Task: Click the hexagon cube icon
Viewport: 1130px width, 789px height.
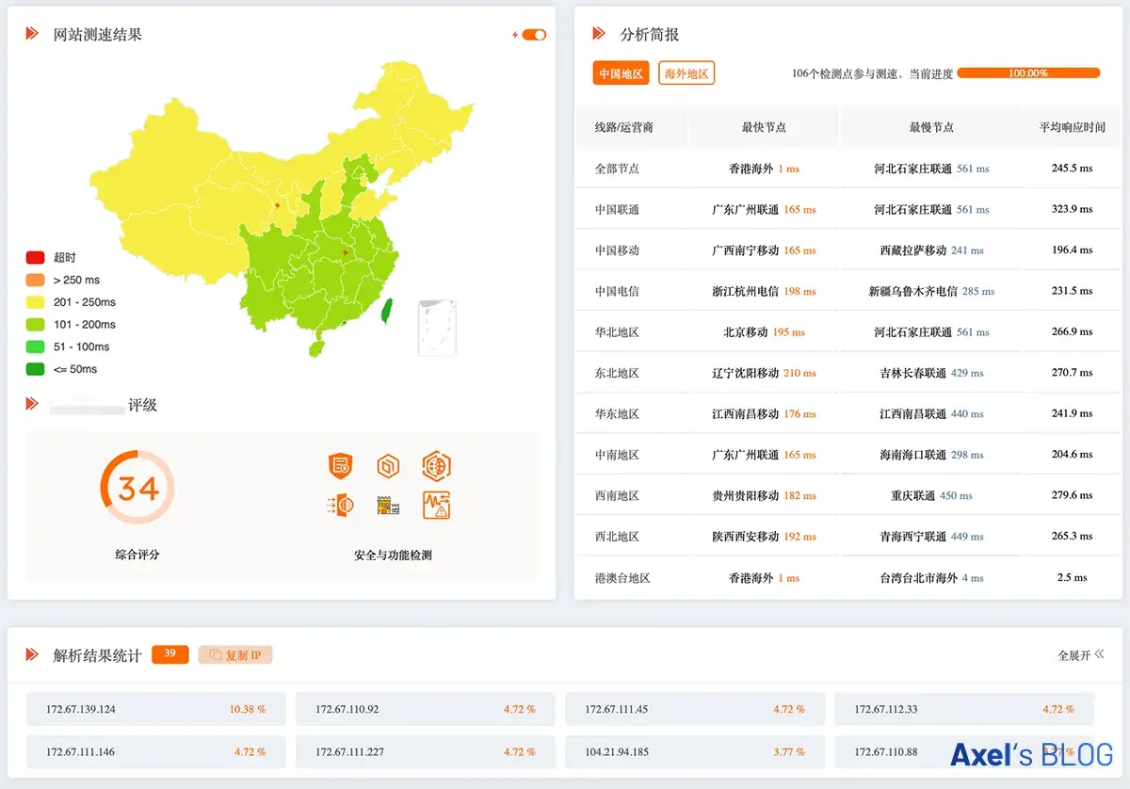Action: [x=388, y=465]
